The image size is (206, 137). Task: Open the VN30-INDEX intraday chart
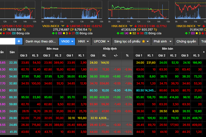pyautogui.click(x=72, y=10)
